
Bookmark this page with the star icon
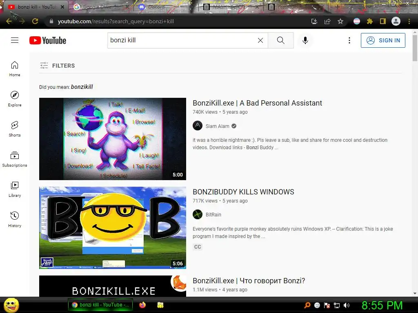click(x=340, y=21)
